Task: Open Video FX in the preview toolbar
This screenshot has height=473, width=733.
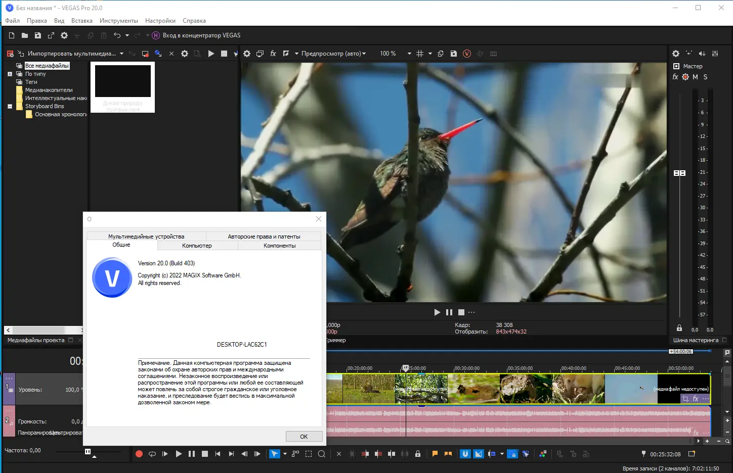Action: (x=273, y=54)
